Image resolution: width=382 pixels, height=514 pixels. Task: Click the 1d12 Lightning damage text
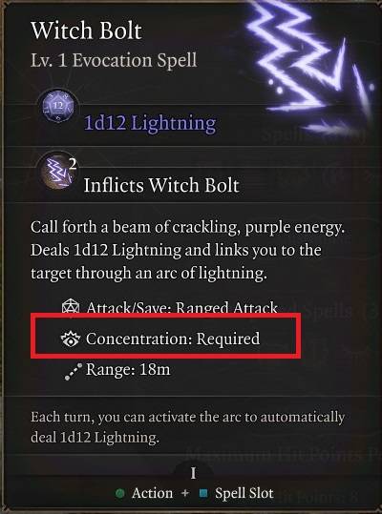[150, 124]
